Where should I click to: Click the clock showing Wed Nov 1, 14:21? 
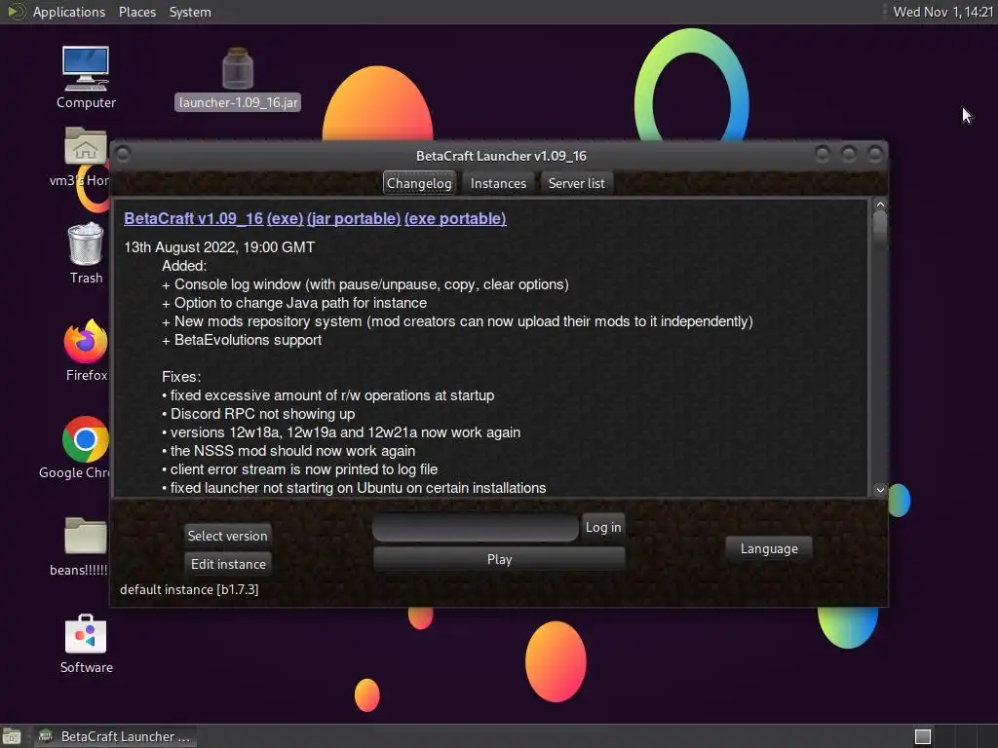(x=942, y=12)
